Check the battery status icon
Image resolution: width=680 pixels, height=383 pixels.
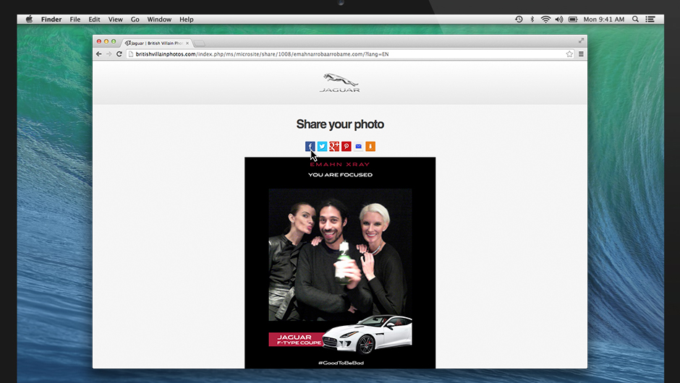pos(573,19)
